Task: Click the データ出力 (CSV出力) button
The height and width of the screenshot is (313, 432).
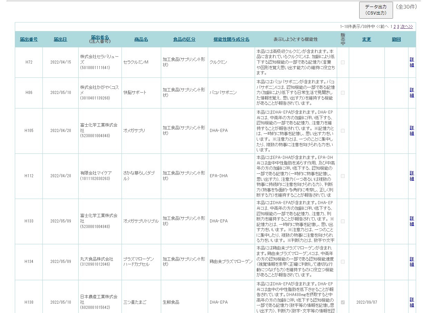Action: (x=376, y=10)
